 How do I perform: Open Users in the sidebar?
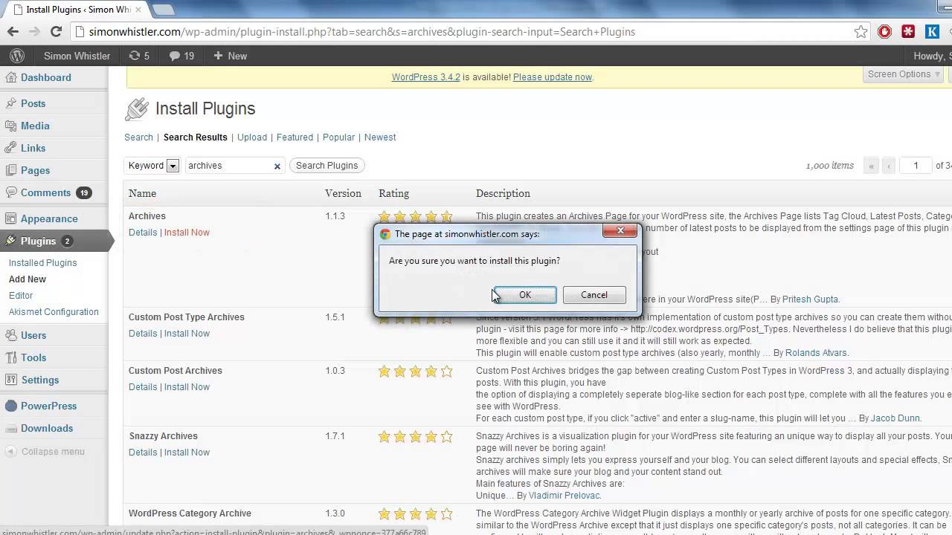(x=33, y=335)
